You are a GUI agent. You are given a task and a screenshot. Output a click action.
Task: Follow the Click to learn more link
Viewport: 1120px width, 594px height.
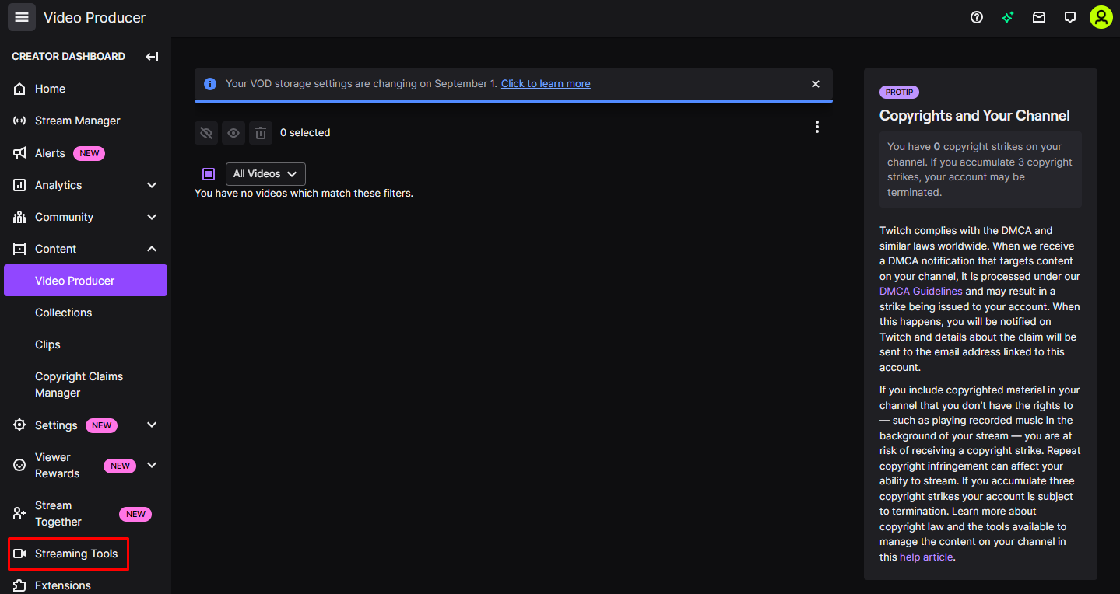pos(546,84)
